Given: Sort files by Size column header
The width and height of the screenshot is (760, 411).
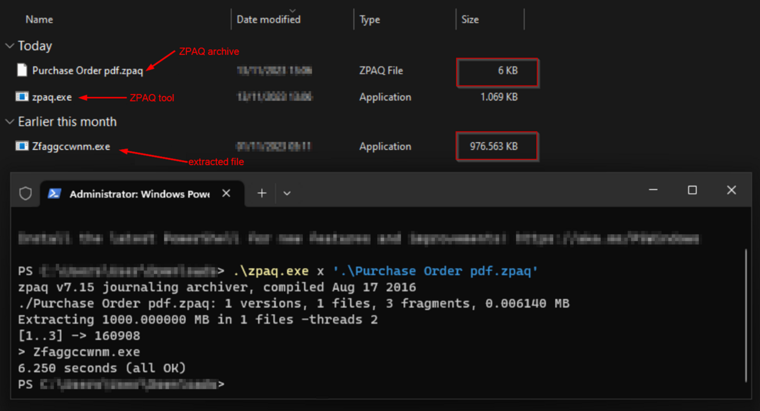Looking at the screenshot, I should 470,20.
